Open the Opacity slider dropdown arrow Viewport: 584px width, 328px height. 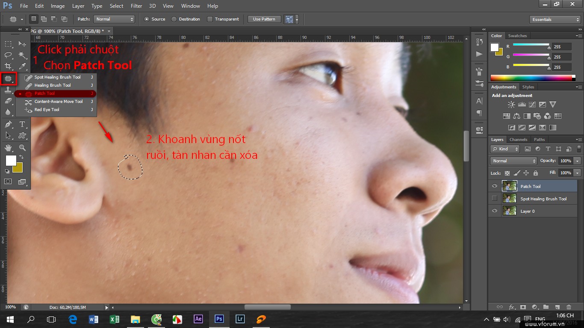578,161
